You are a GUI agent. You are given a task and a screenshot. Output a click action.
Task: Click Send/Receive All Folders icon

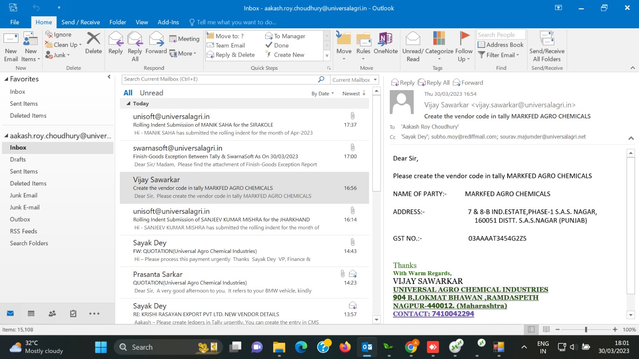(547, 39)
